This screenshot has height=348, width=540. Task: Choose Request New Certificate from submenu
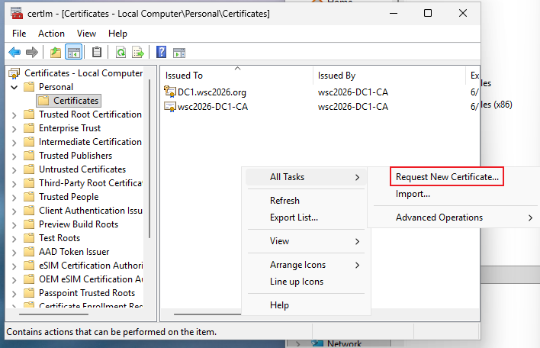coord(447,177)
